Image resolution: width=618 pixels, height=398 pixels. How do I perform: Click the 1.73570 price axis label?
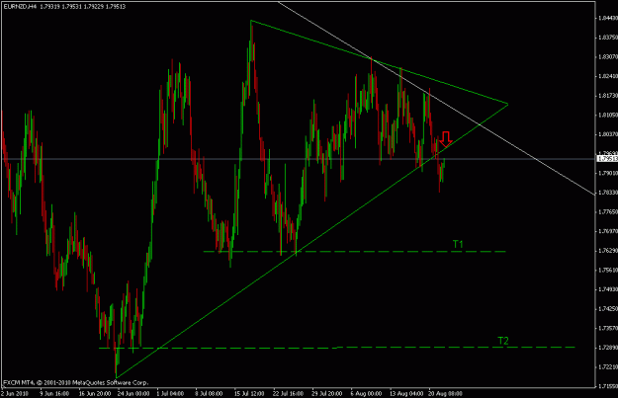point(607,328)
